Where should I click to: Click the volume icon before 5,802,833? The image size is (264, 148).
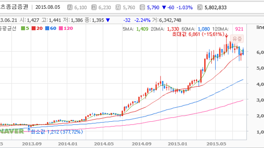click(x=200, y=7)
